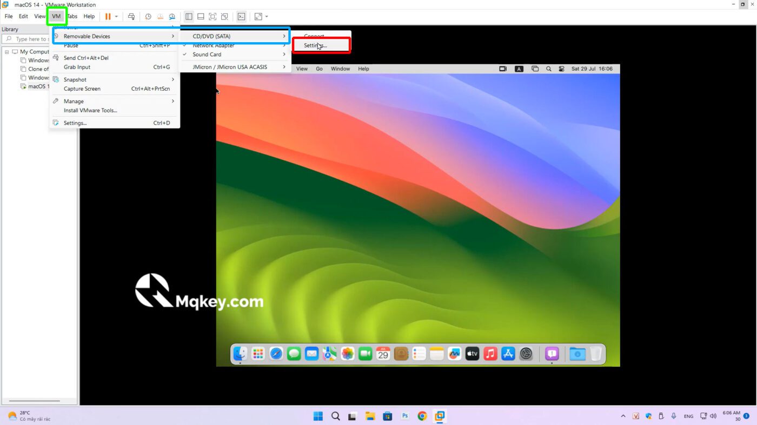Take a snapshot using the toolbar clock icon
The height and width of the screenshot is (425, 757).
click(x=148, y=16)
